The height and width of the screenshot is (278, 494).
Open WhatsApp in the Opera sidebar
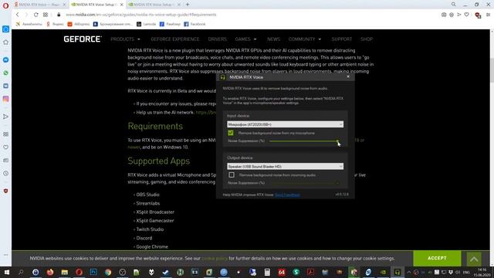pyautogui.click(x=5, y=73)
